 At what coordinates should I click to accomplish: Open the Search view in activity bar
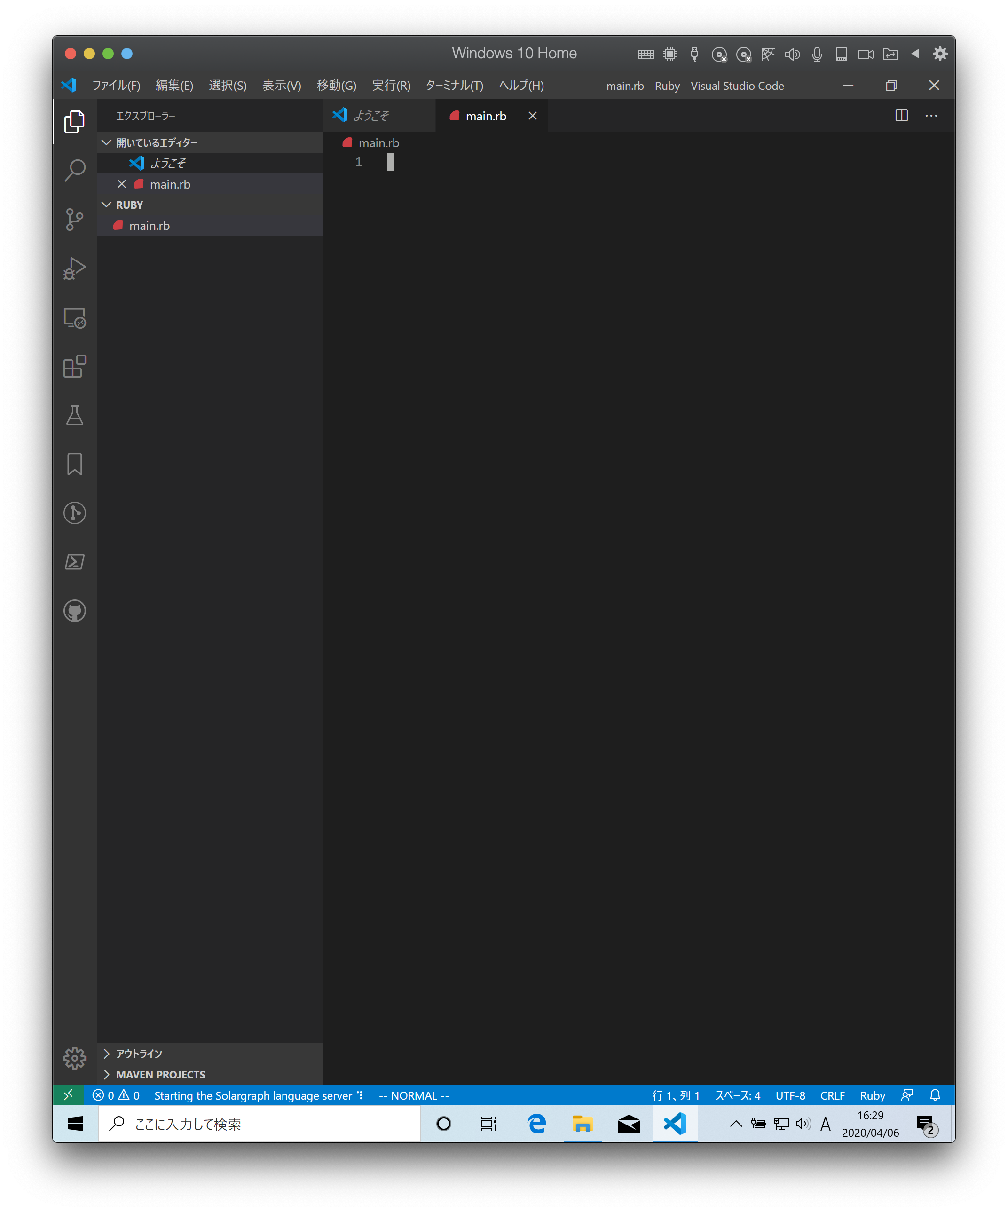point(74,170)
